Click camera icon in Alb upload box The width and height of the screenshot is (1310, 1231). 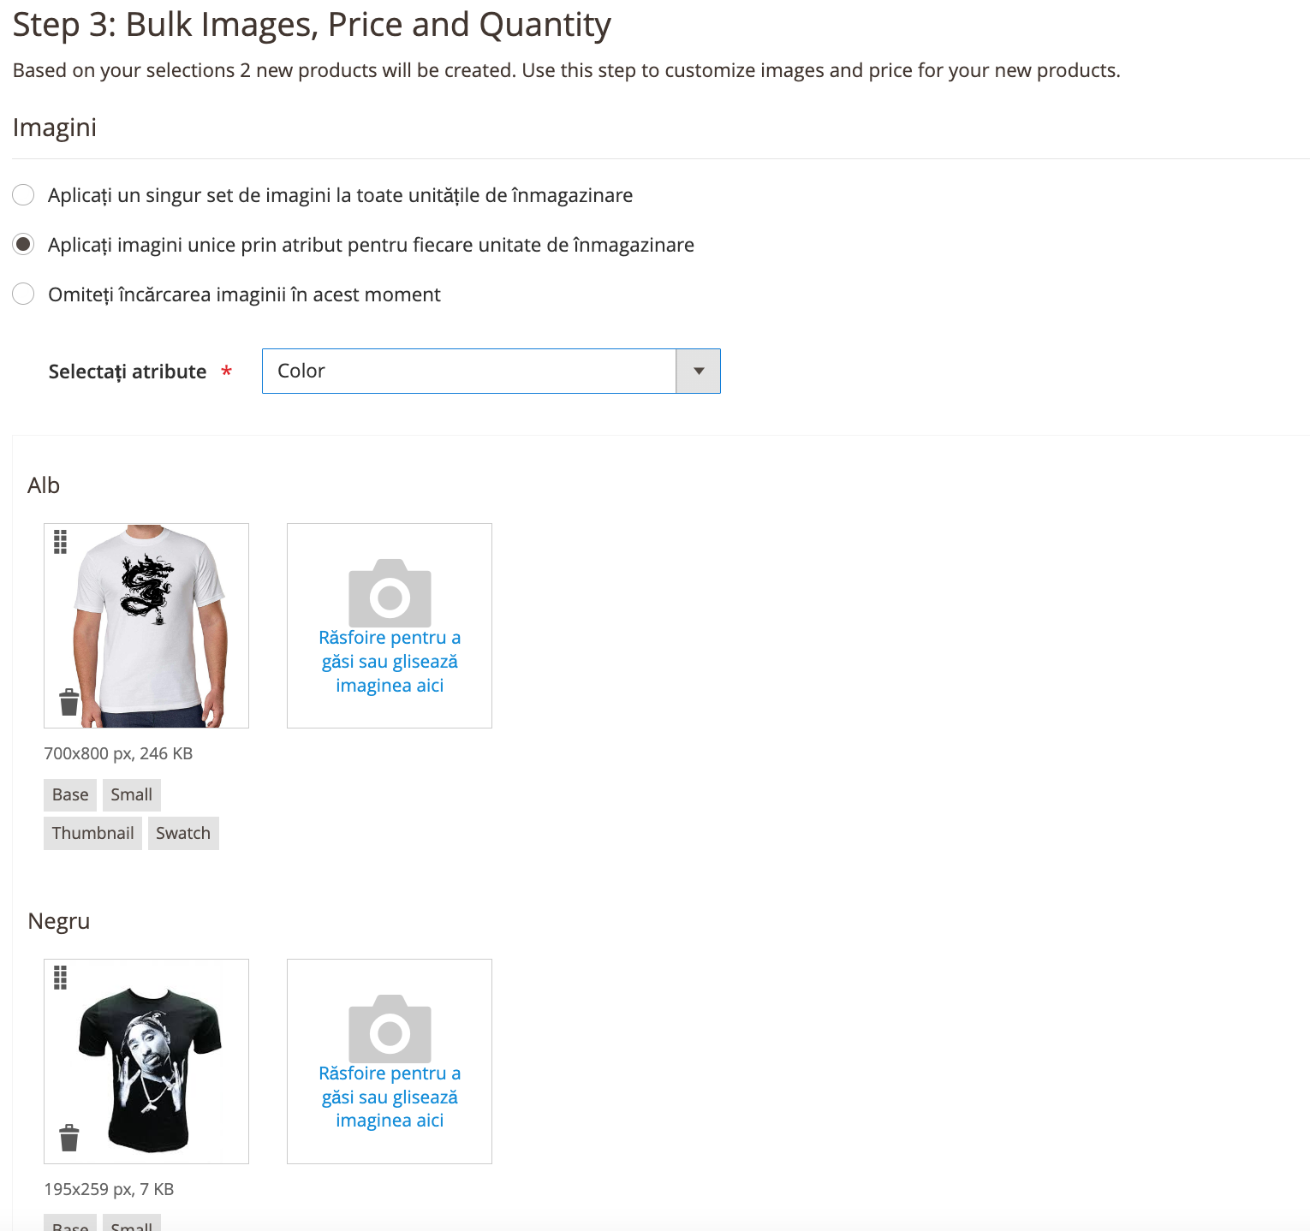pos(390,593)
